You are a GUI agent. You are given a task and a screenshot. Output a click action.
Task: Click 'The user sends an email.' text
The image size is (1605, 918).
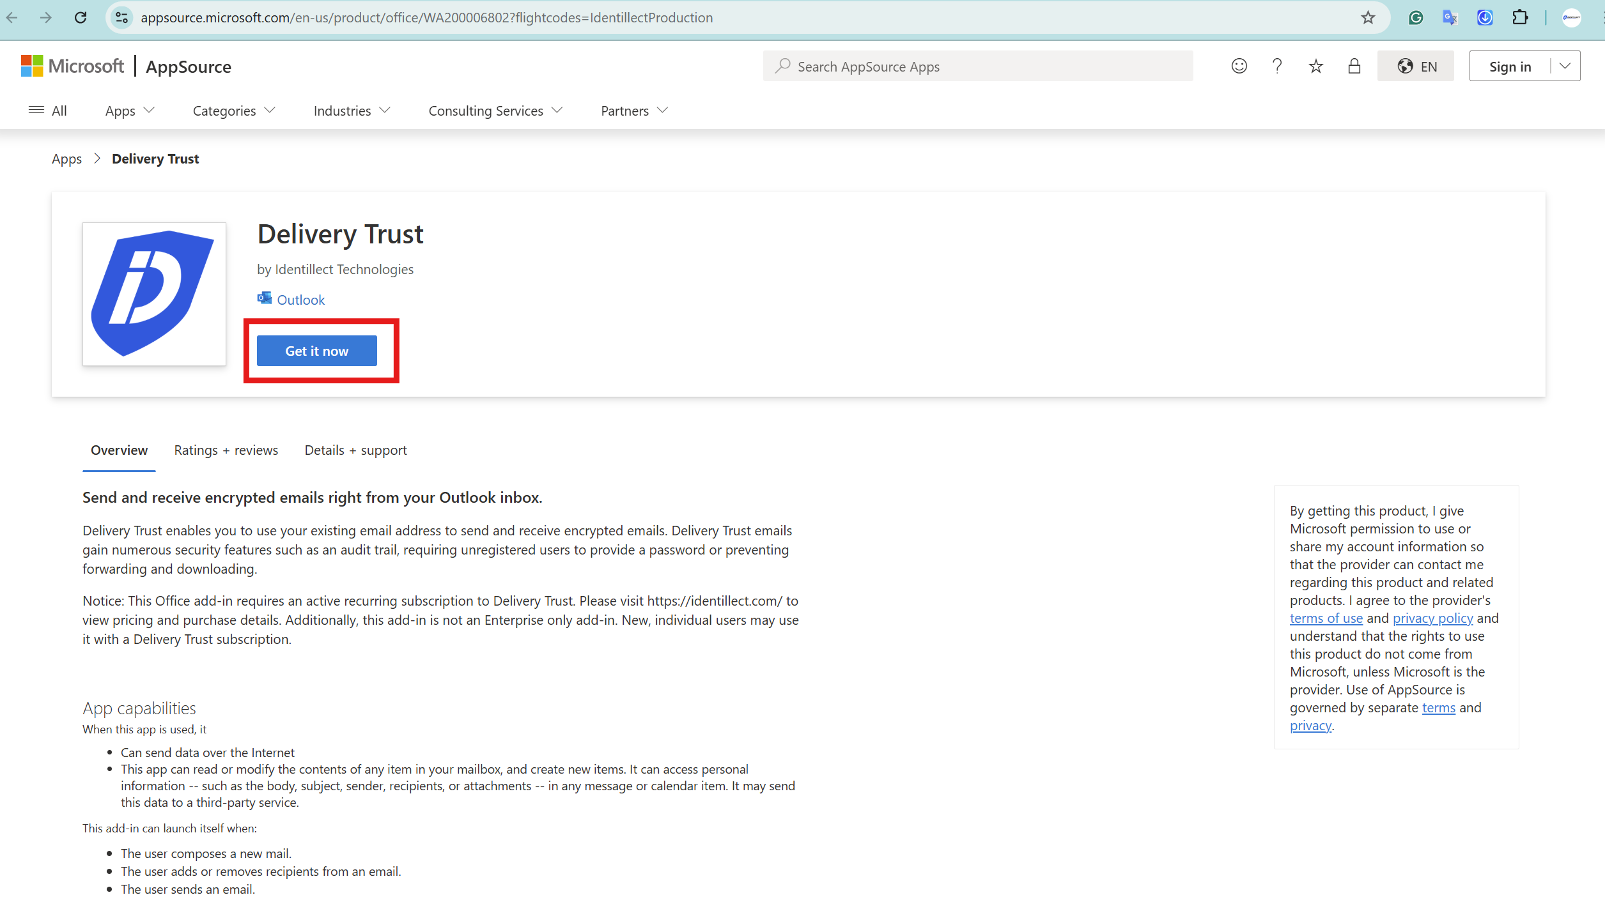pyautogui.click(x=188, y=889)
